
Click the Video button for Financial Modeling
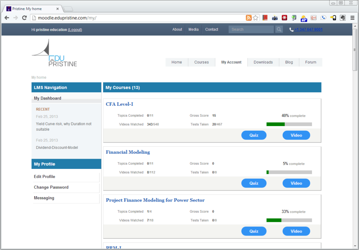click(296, 183)
